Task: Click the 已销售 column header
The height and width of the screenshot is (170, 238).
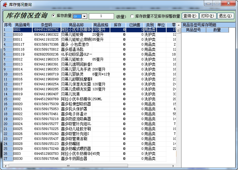Action: [x=135, y=25]
